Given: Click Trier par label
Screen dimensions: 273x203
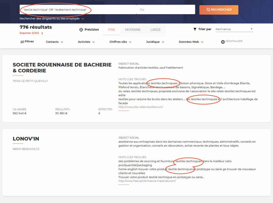Looking at the screenshot, I should pyautogui.click(x=205, y=29).
